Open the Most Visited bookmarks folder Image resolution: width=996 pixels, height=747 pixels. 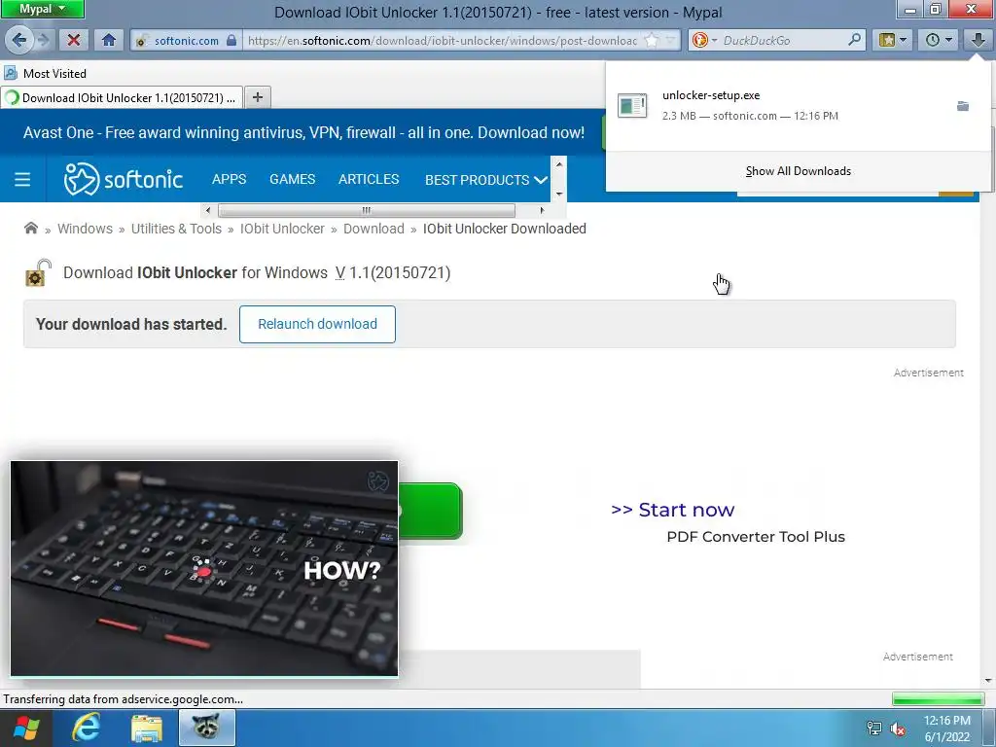[x=45, y=74]
